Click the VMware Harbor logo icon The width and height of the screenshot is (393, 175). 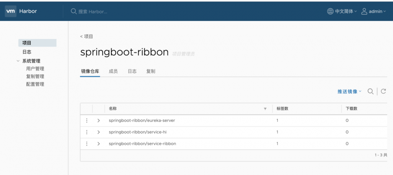(11, 11)
